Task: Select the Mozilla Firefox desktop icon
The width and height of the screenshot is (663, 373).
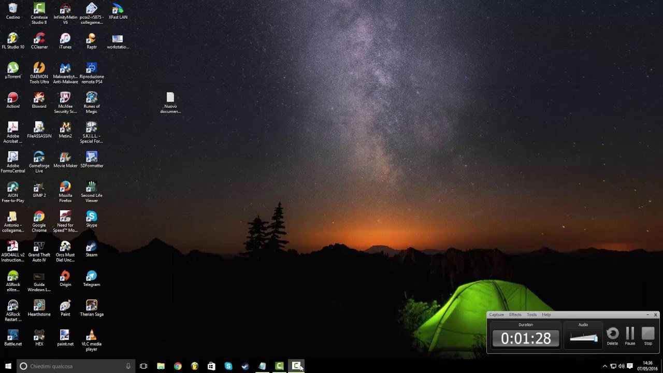Action: (x=65, y=192)
